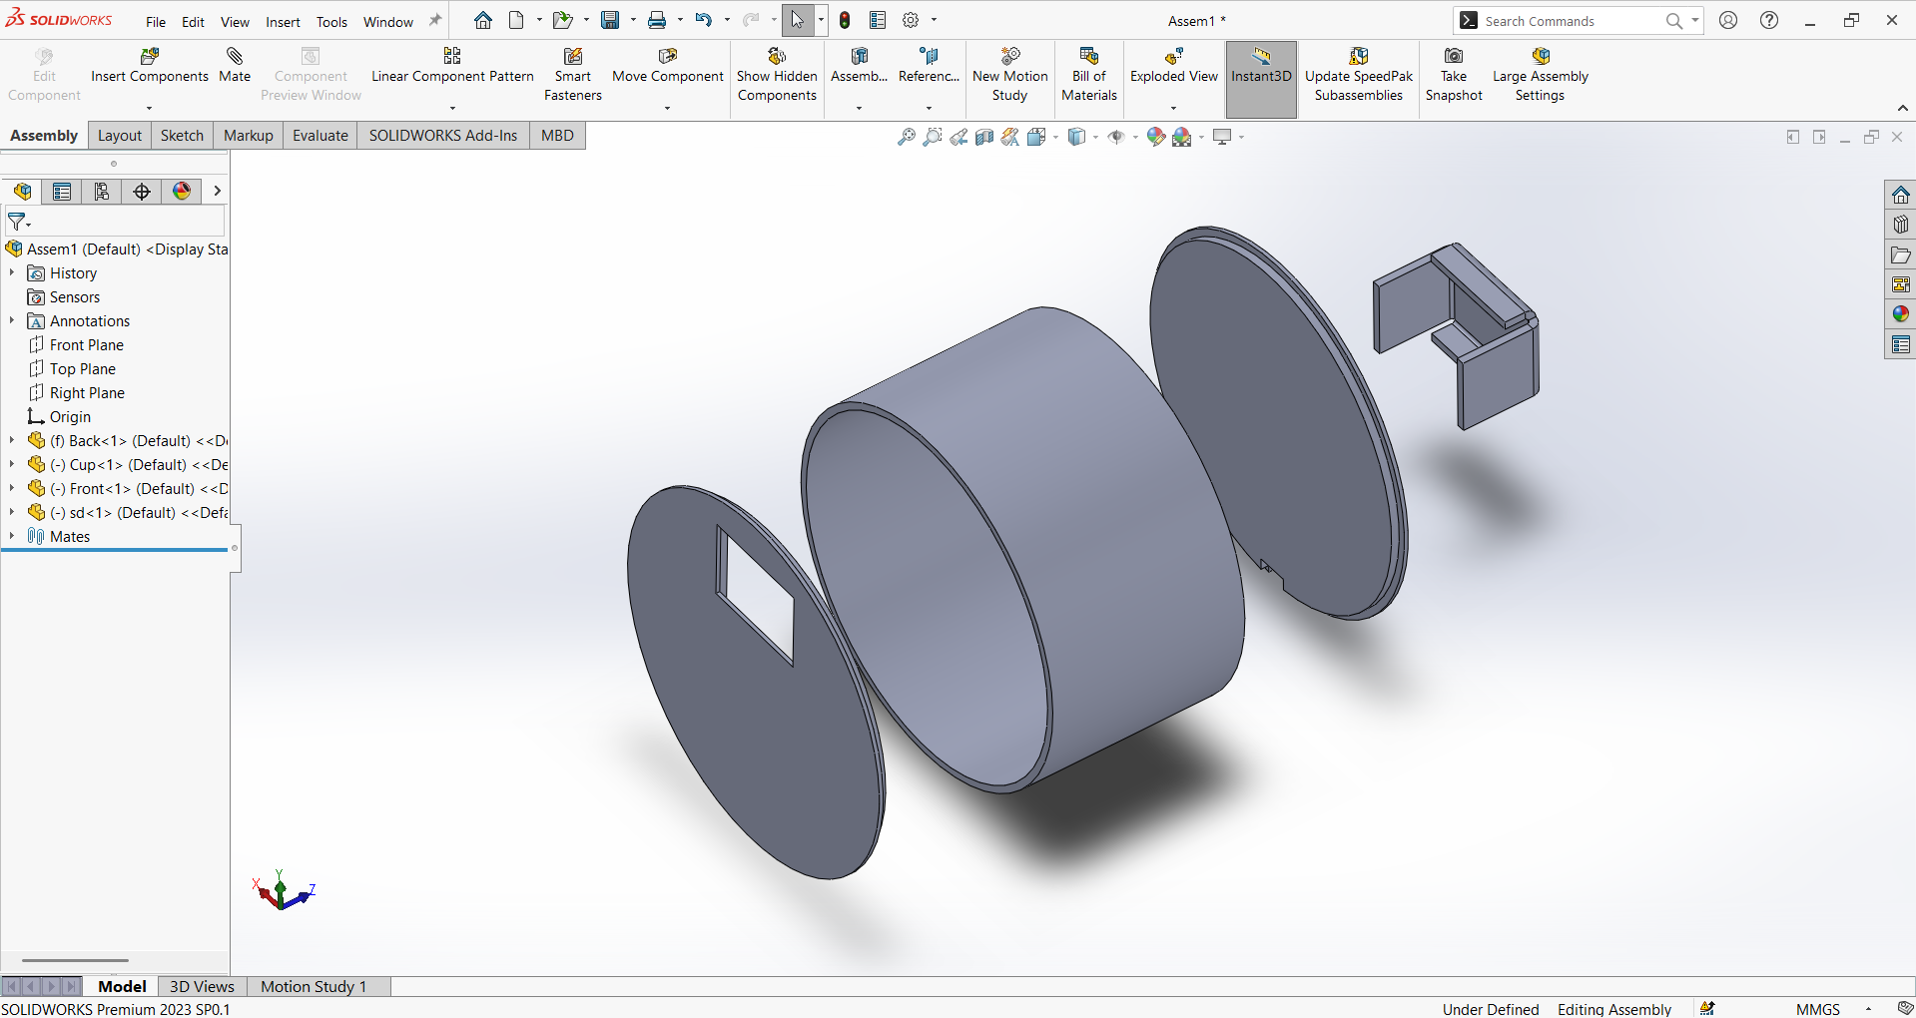Open DimXpertManager tab icon
Viewport: 1916px width, 1018px height.
(x=142, y=192)
